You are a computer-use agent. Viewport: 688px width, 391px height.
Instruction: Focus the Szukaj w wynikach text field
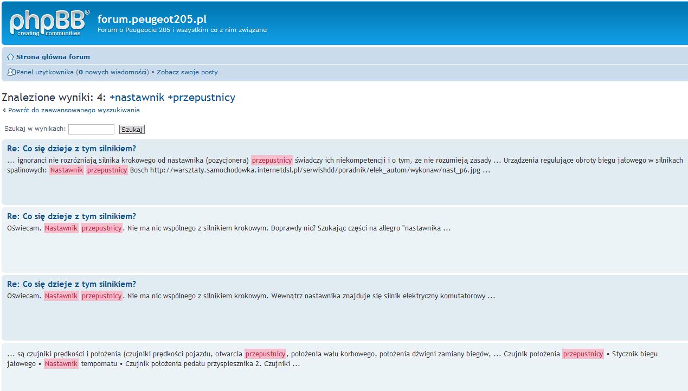91,129
